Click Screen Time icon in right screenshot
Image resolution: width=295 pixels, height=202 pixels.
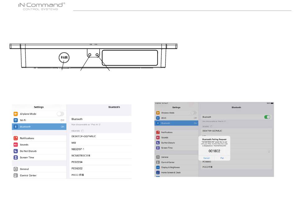pos(158,148)
